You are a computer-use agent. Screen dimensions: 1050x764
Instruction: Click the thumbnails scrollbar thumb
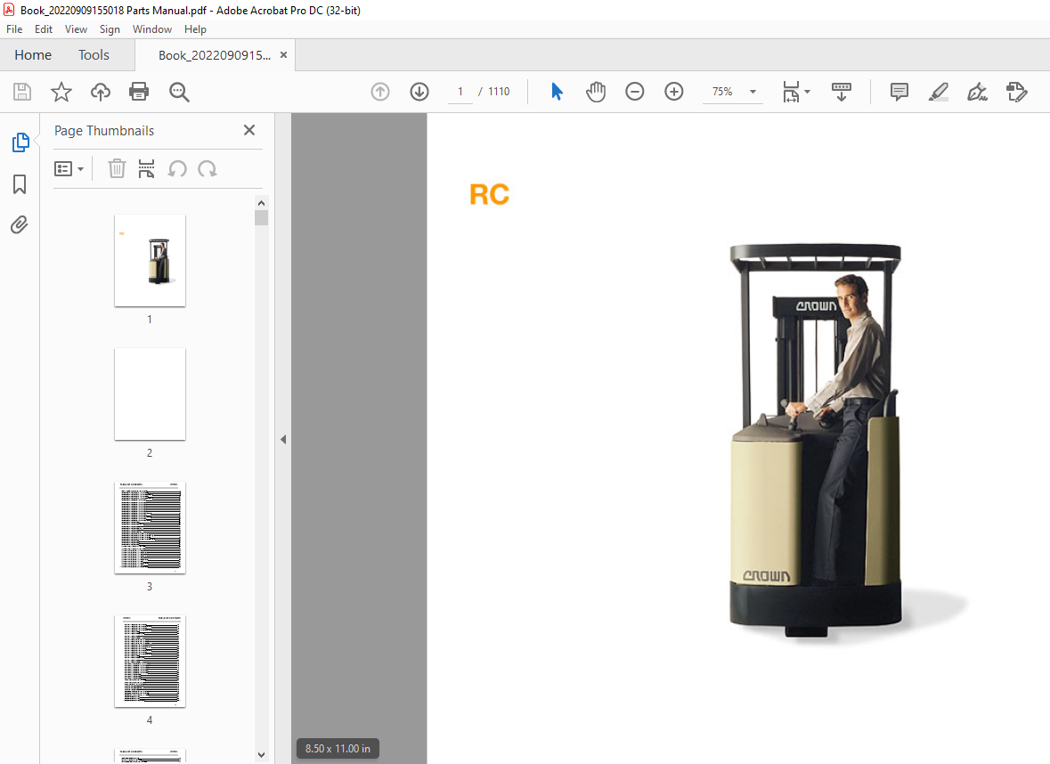(x=261, y=217)
